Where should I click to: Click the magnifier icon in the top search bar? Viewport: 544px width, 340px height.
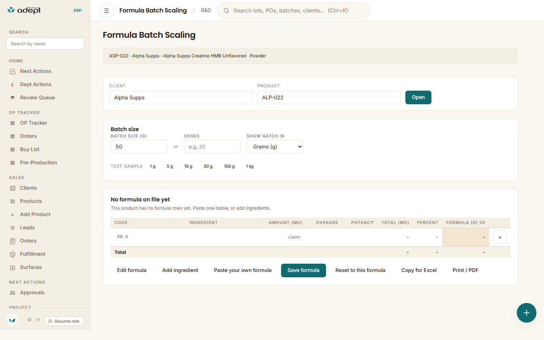coord(226,11)
